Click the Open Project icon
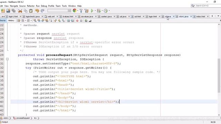The height and width of the screenshot is (124, 221). tap(8, 11)
